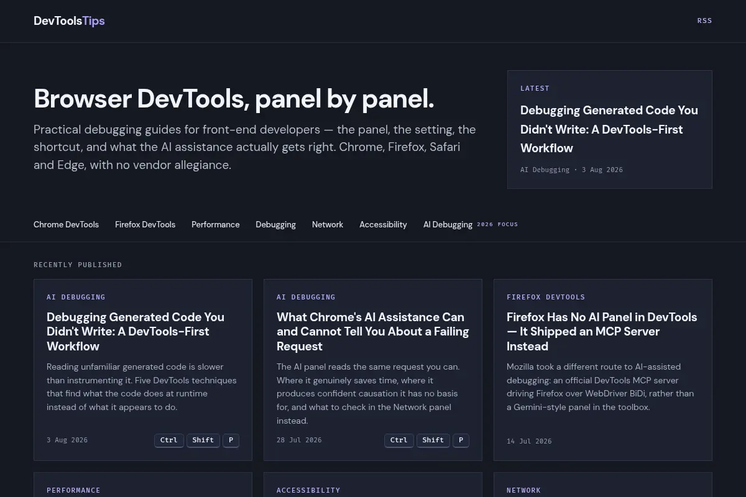Viewport: 746px width, 497px height.
Task: Click Shift key badge on 3 Aug card
Action: (203, 440)
